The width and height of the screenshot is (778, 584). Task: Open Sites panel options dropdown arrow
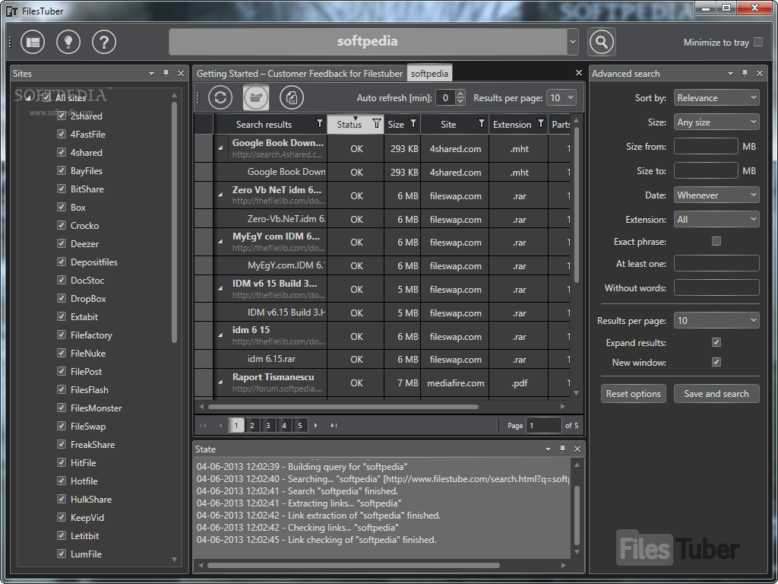(151, 74)
